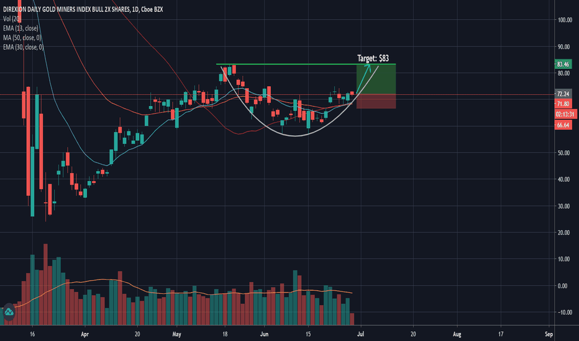
Task: Click the green 83.46 price label
Action: pyautogui.click(x=563, y=64)
